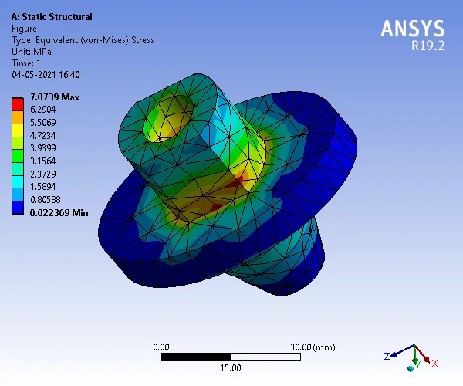Click the 6.2904 legend value
Screen dimensions: 463x386
(42, 110)
